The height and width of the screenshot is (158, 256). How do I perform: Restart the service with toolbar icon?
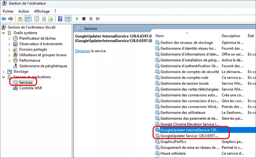(x=98, y=19)
